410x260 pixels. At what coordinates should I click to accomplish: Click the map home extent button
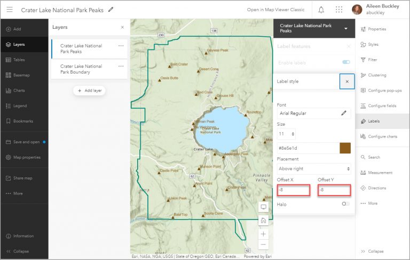point(263,220)
